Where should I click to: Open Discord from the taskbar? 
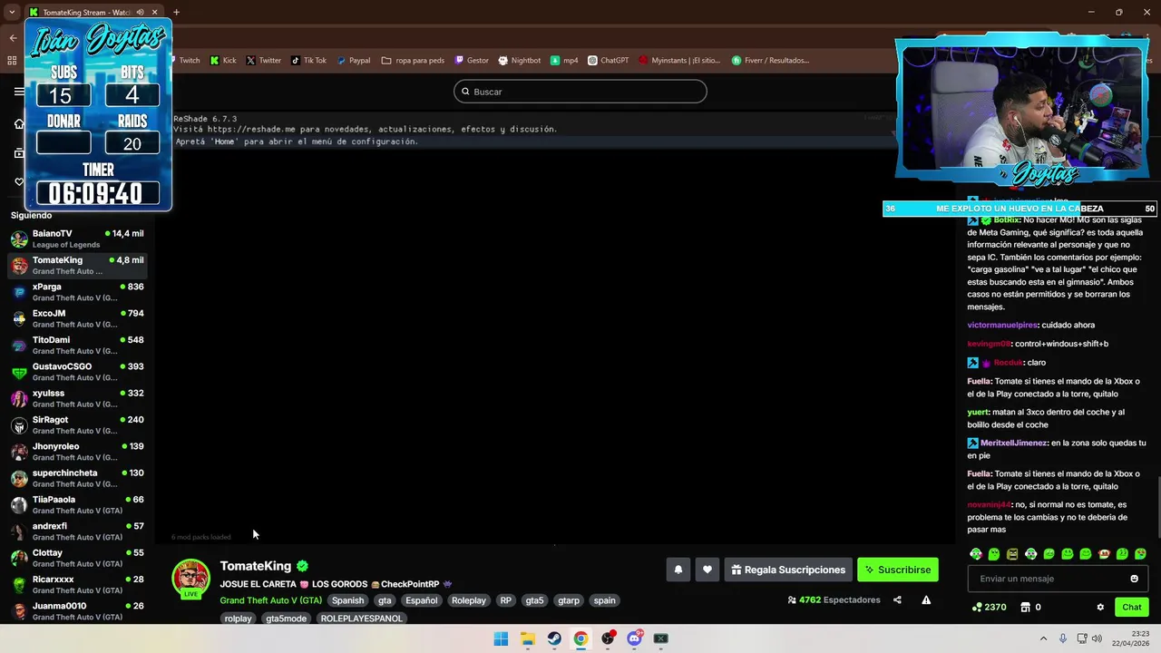pyautogui.click(x=634, y=638)
